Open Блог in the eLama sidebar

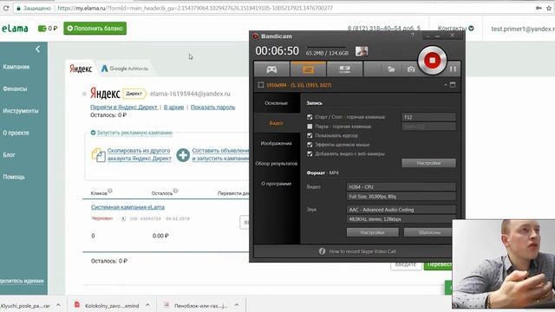coord(10,154)
